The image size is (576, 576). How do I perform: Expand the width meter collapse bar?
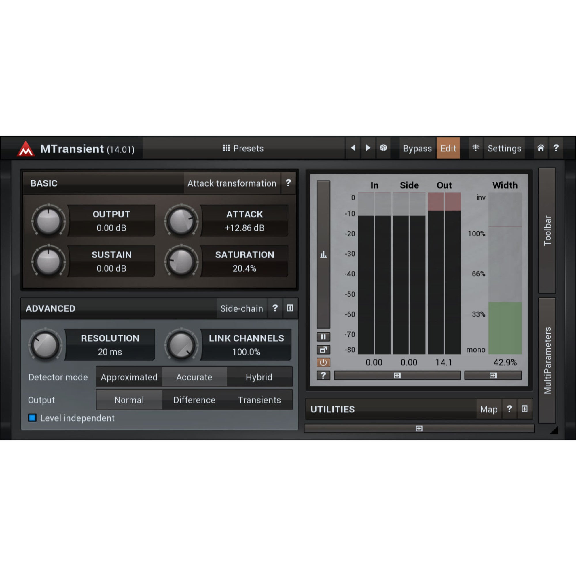coord(493,375)
